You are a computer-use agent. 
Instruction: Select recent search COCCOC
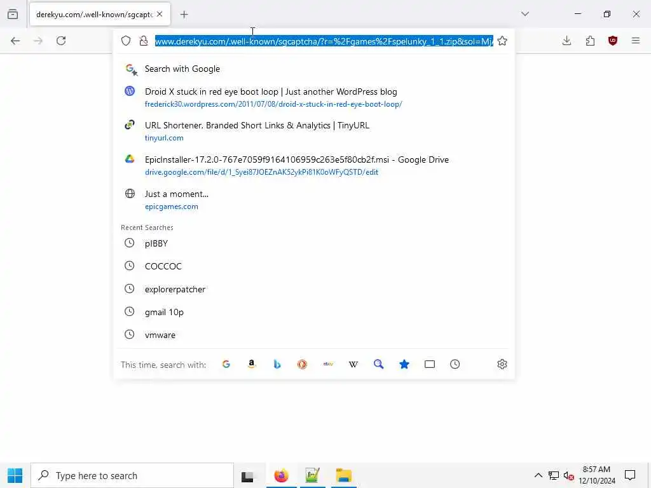(x=314, y=266)
